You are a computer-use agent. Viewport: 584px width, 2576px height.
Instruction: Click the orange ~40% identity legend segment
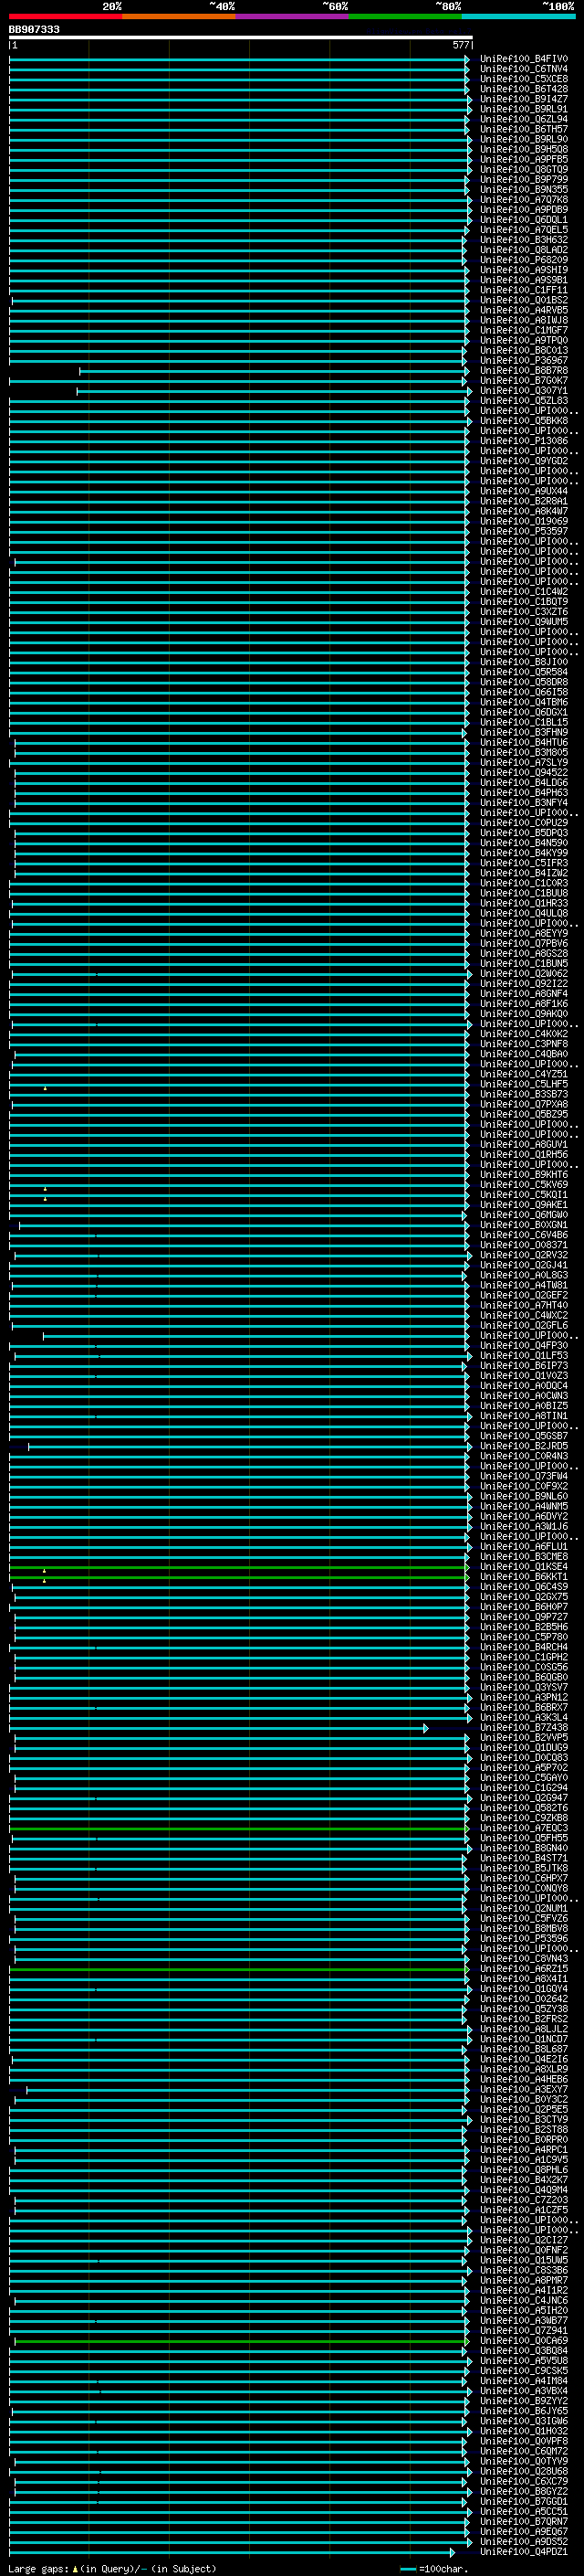(x=179, y=16)
